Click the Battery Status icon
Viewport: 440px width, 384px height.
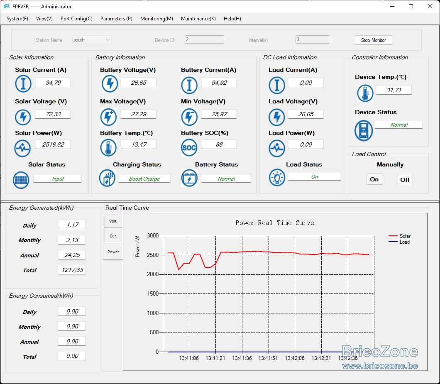189,178
